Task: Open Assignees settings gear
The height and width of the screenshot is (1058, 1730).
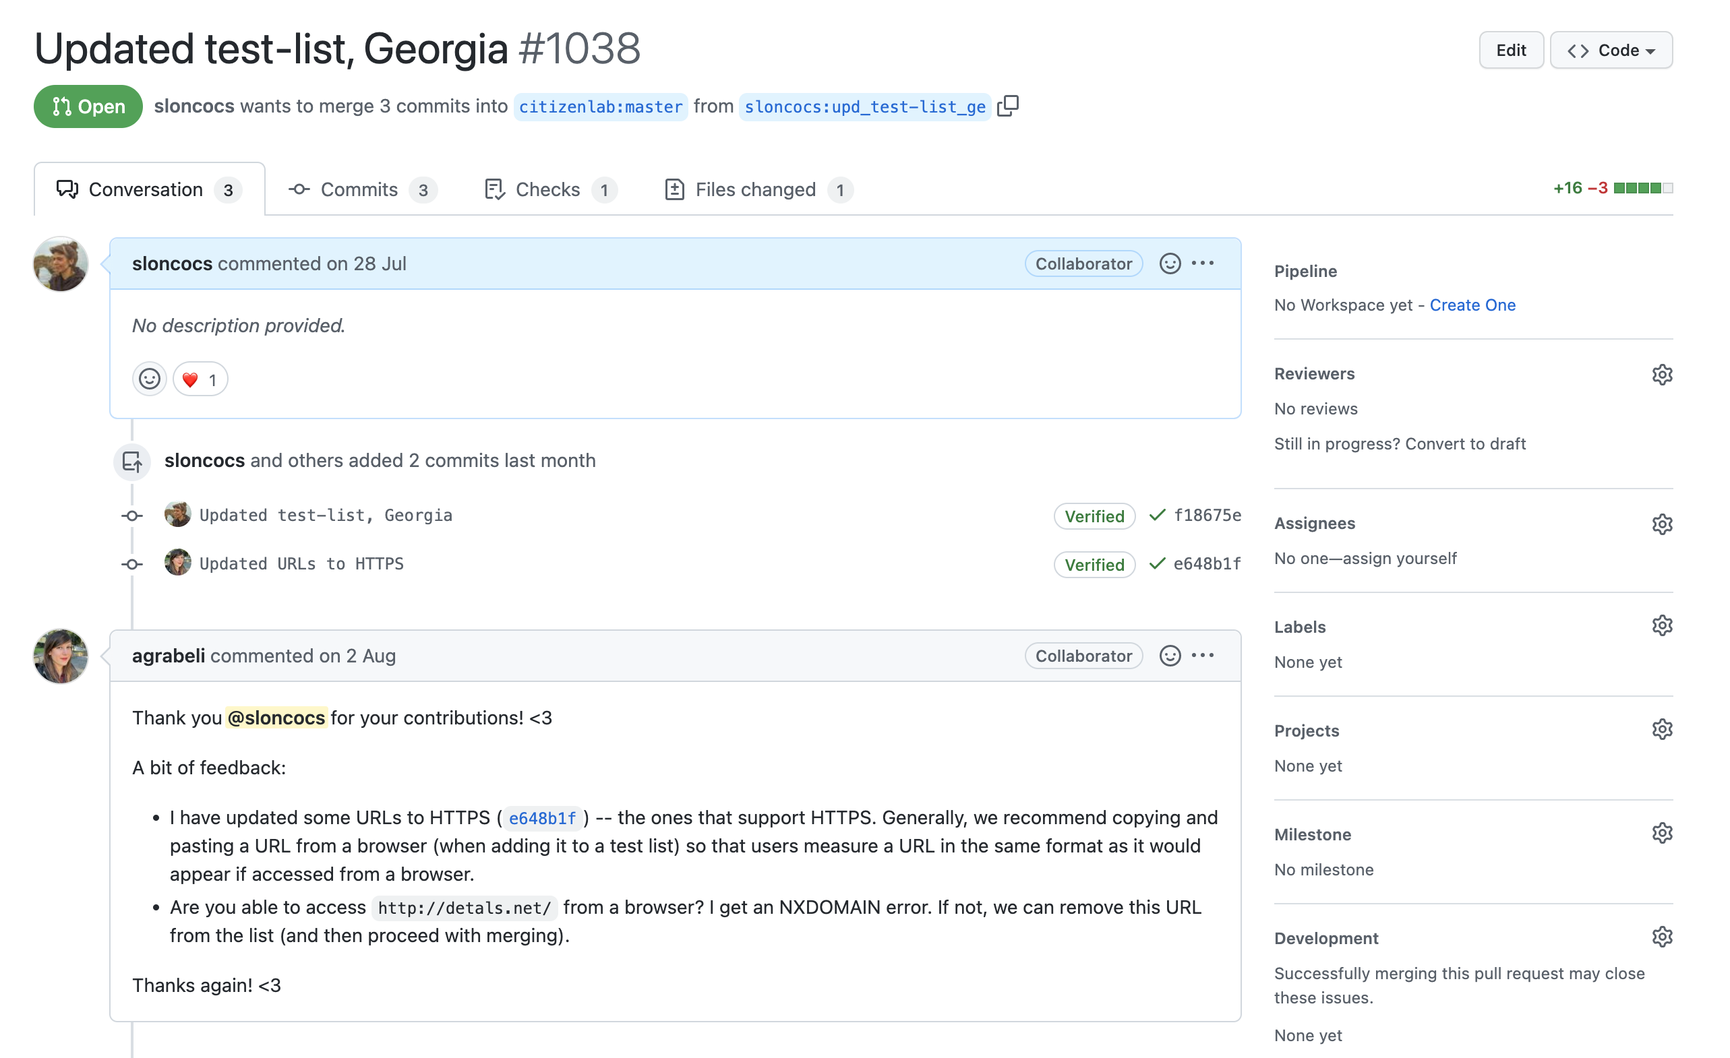Action: [x=1662, y=524]
